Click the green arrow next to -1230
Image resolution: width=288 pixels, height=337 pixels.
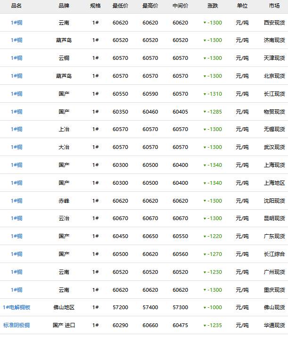tap(205, 272)
